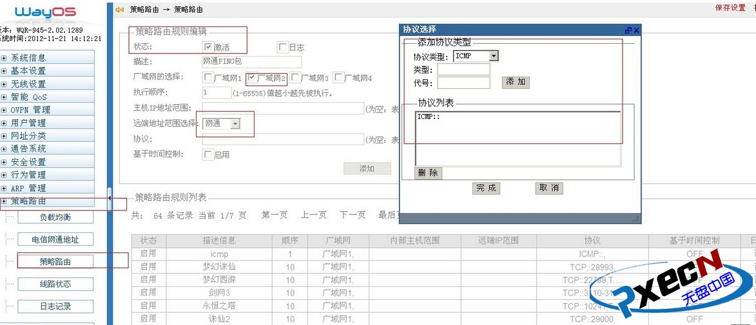Click the 删除 button below protocol list
The width and height of the screenshot is (756, 325).
428,173
